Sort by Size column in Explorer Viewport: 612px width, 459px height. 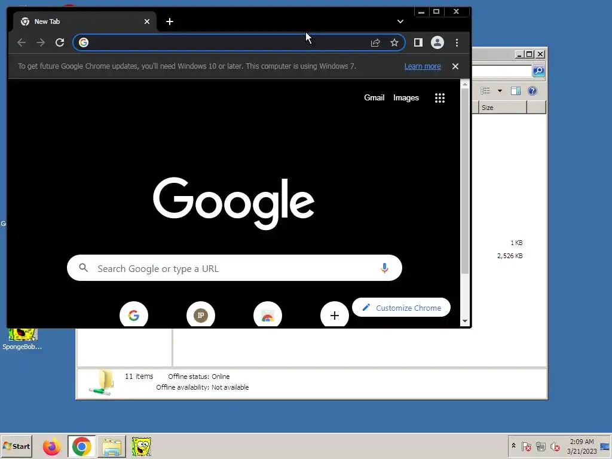click(503, 108)
